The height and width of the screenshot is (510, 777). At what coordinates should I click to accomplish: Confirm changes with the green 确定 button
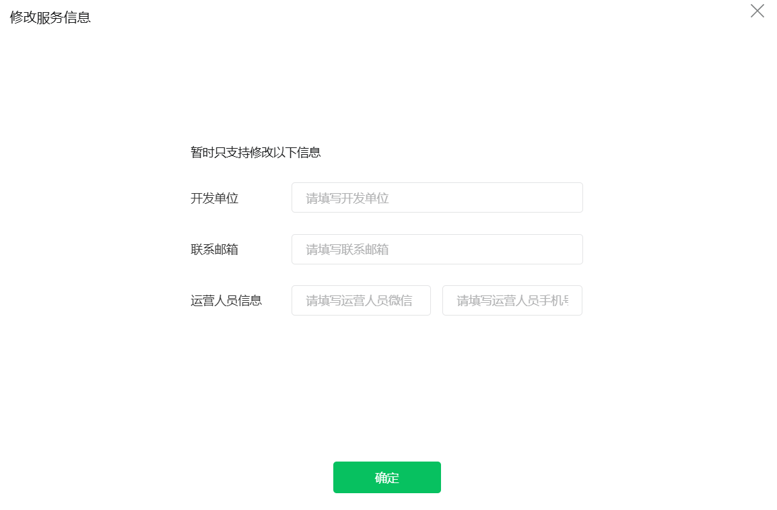(386, 477)
